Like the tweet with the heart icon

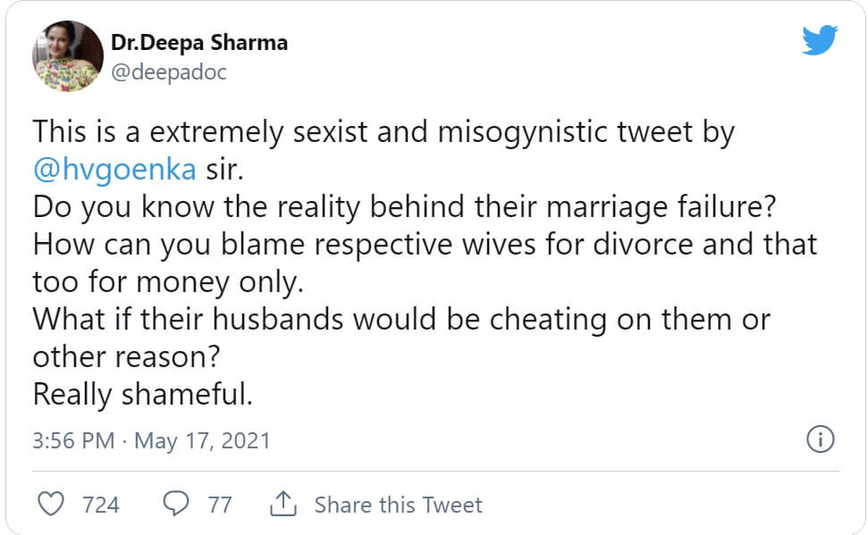(54, 505)
